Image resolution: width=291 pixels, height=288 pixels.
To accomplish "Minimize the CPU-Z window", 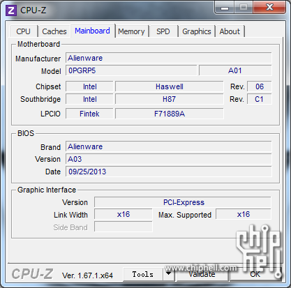I will pyautogui.click(x=225, y=8).
